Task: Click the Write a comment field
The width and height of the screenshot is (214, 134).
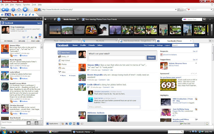Action: (x=114, y=107)
